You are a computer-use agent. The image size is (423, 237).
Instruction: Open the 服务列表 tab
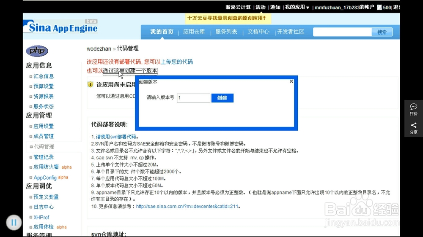(x=226, y=32)
